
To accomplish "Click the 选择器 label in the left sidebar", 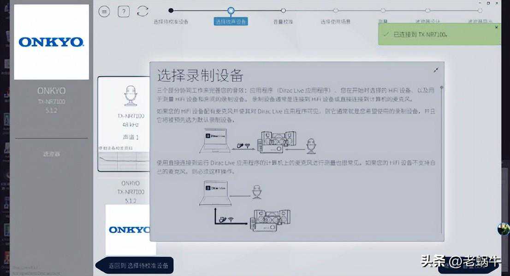I will [51, 154].
